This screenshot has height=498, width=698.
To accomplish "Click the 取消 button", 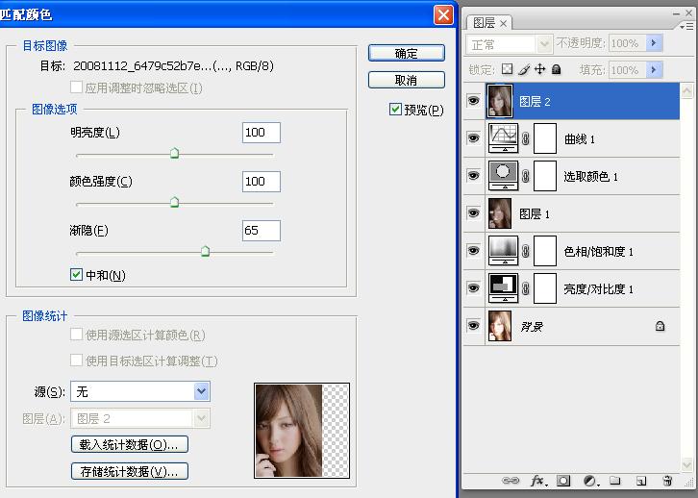I will coord(407,80).
